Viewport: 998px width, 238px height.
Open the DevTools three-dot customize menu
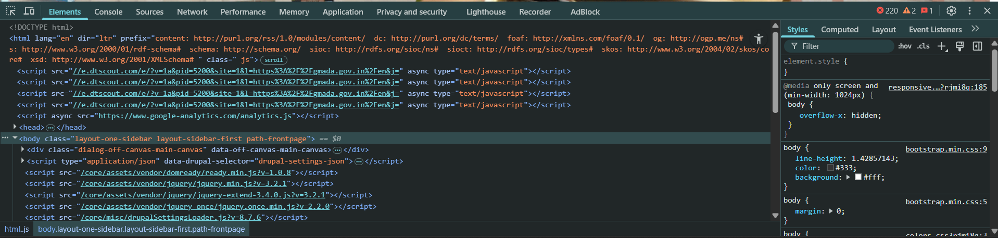click(x=969, y=10)
